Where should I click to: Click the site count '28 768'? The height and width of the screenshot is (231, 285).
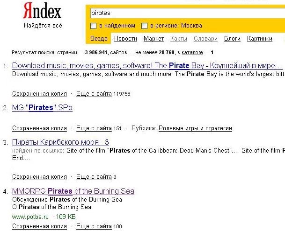point(167,52)
